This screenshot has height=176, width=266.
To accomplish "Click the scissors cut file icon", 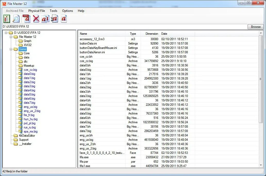I will [x=55, y=19].
